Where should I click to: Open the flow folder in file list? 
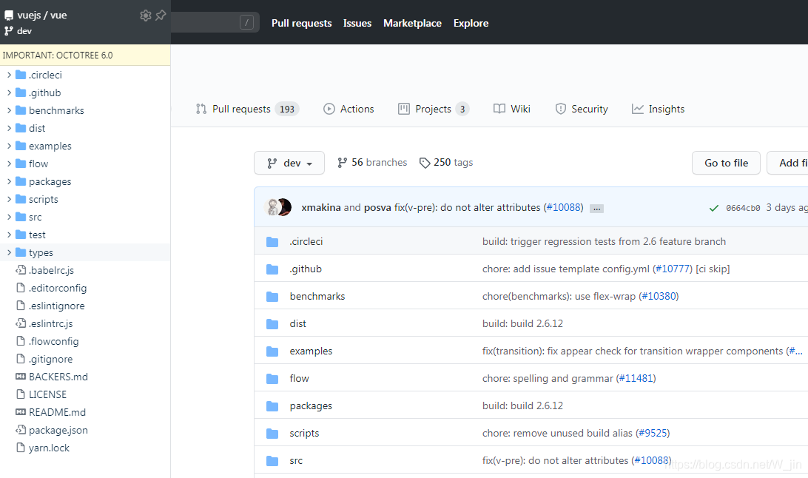299,379
